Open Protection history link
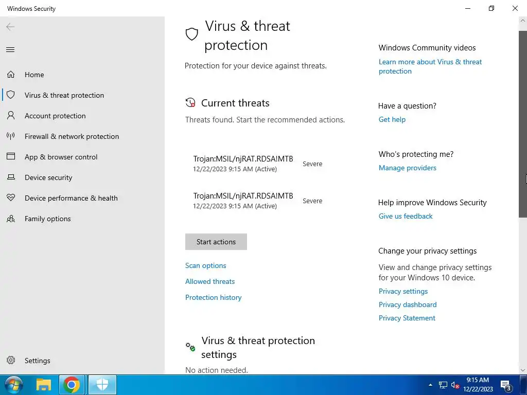 point(213,297)
